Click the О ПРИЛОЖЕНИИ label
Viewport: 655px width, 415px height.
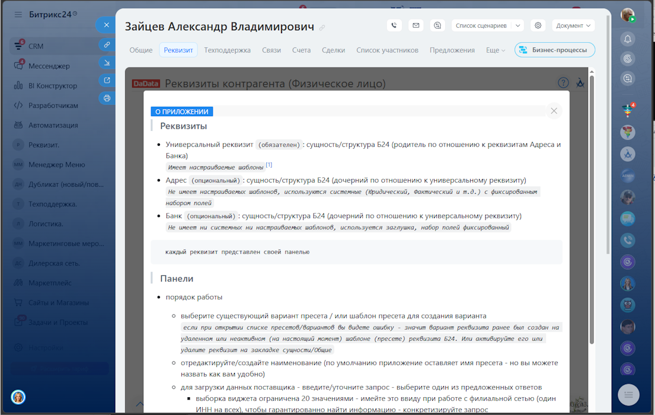[182, 111]
